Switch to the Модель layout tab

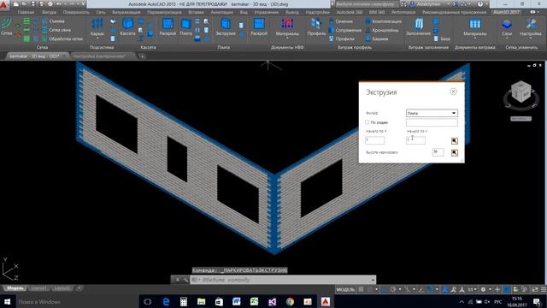(15, 288)
